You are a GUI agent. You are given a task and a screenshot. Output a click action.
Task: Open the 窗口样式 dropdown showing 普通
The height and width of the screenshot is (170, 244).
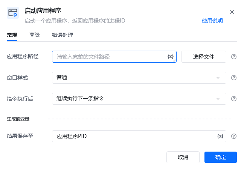pyautogui.click(x=139, y=78)
